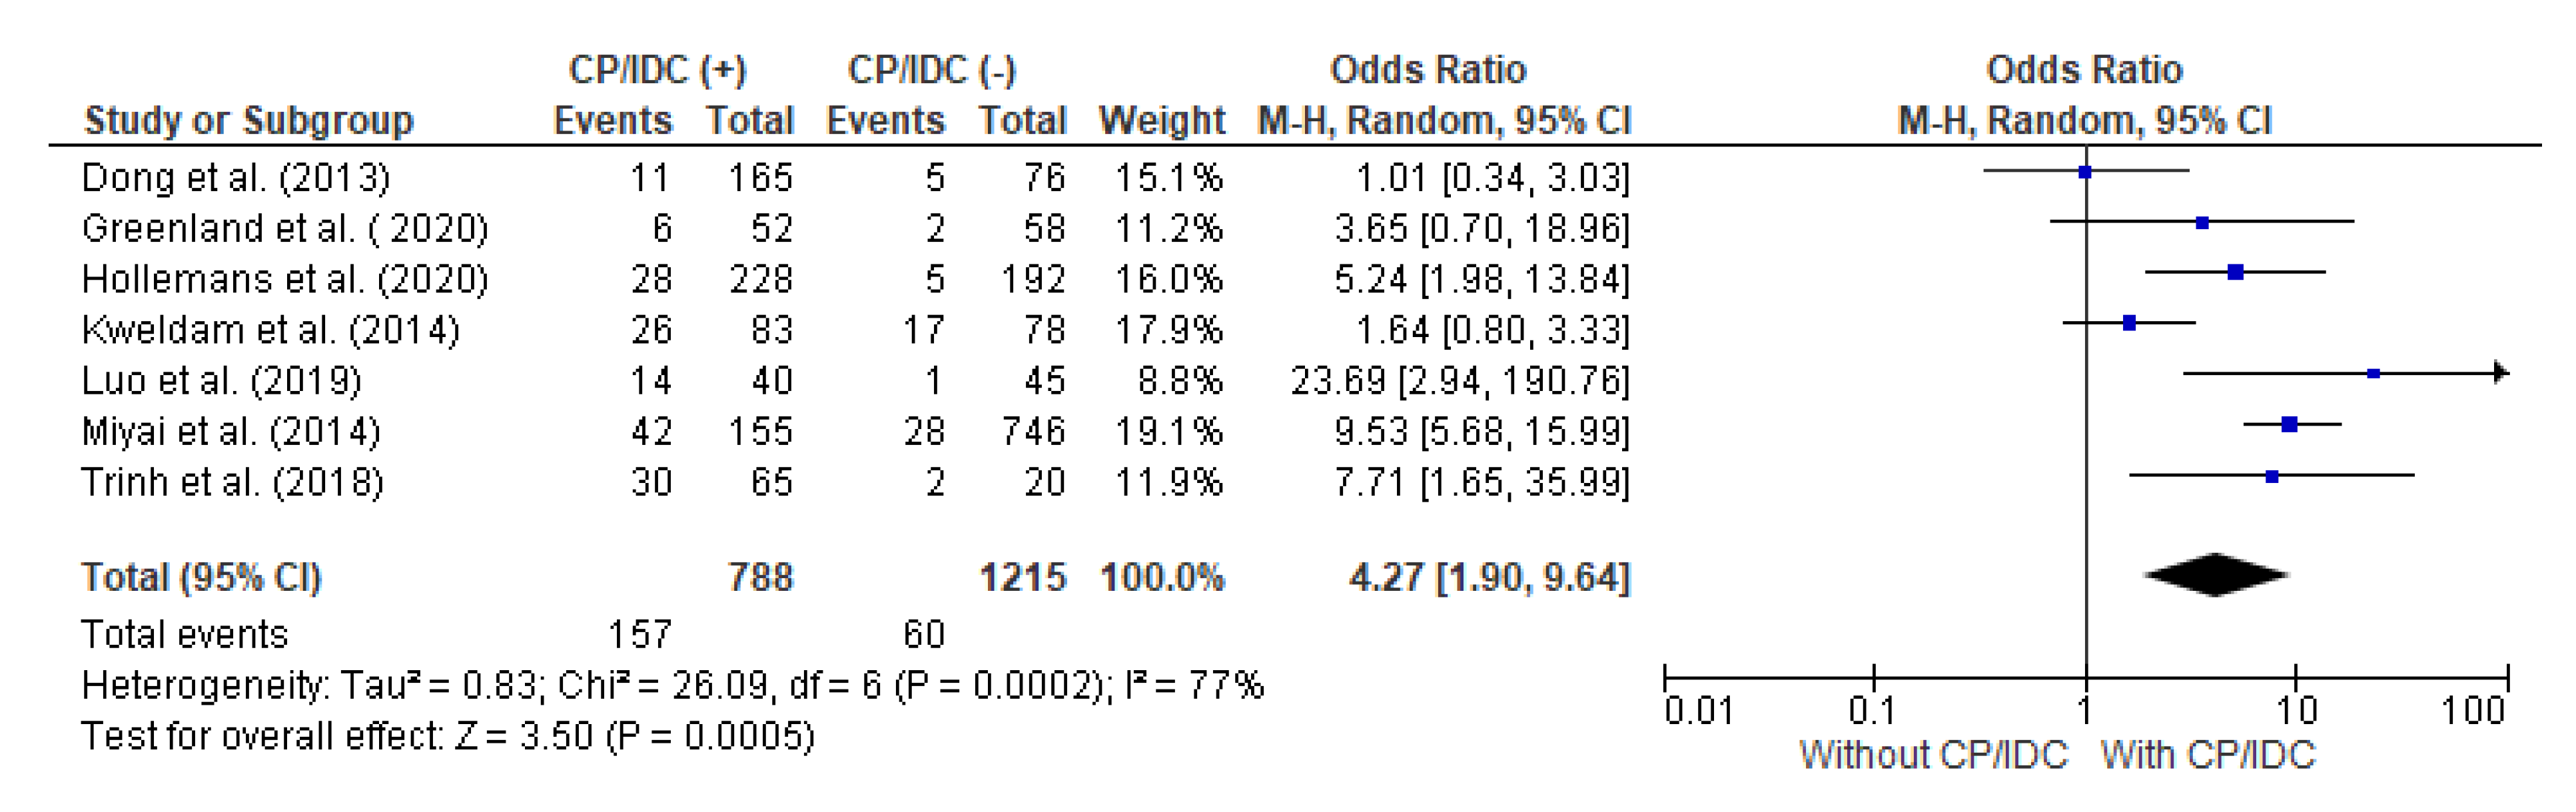Click the 10 tick on the axis scale
The image size is (2576, 812).
click(x=2296, y=710)
